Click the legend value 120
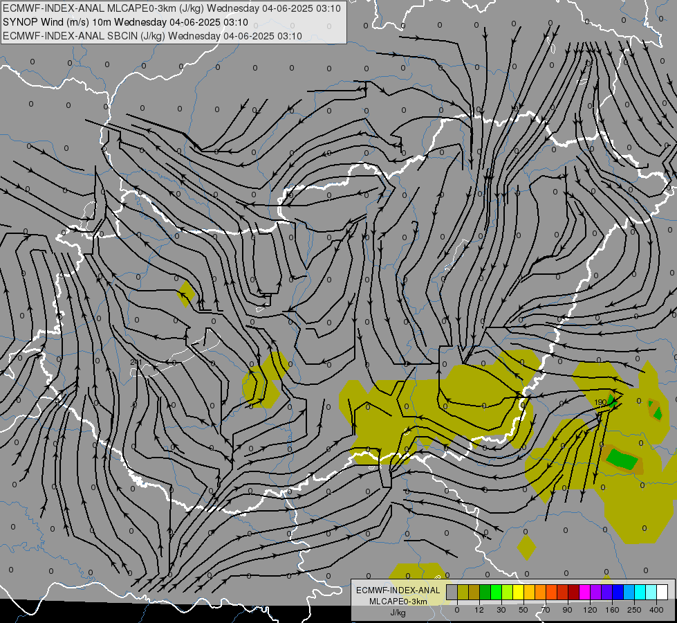Image resolution: width=677 pixels, height=623 pixels. 591,610
